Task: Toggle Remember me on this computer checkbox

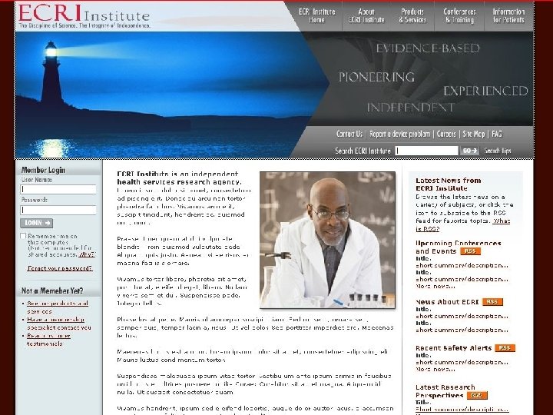Action: (23, 236)
